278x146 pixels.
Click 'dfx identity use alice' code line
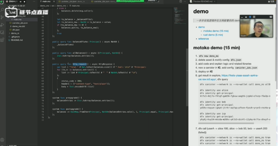[x=214, y=90]
